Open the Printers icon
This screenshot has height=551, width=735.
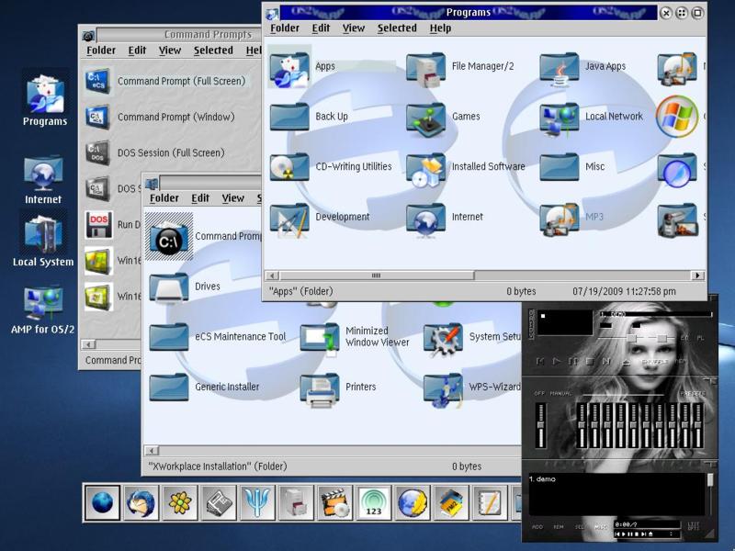[x=320, y=388]
